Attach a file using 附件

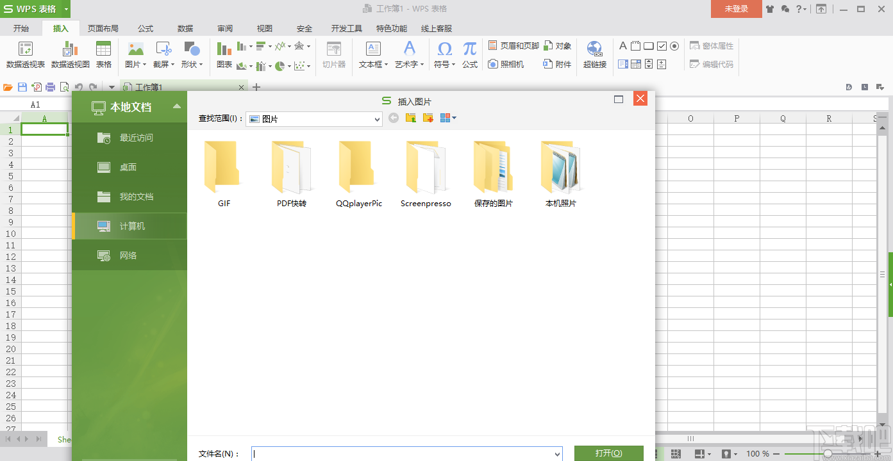[x=556, y=64]
